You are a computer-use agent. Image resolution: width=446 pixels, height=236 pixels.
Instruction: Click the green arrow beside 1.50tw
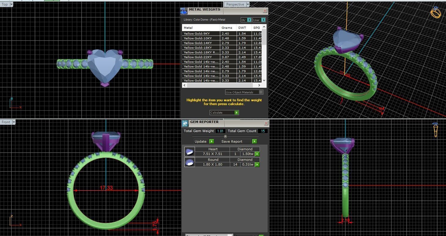(x=257, y=154)
